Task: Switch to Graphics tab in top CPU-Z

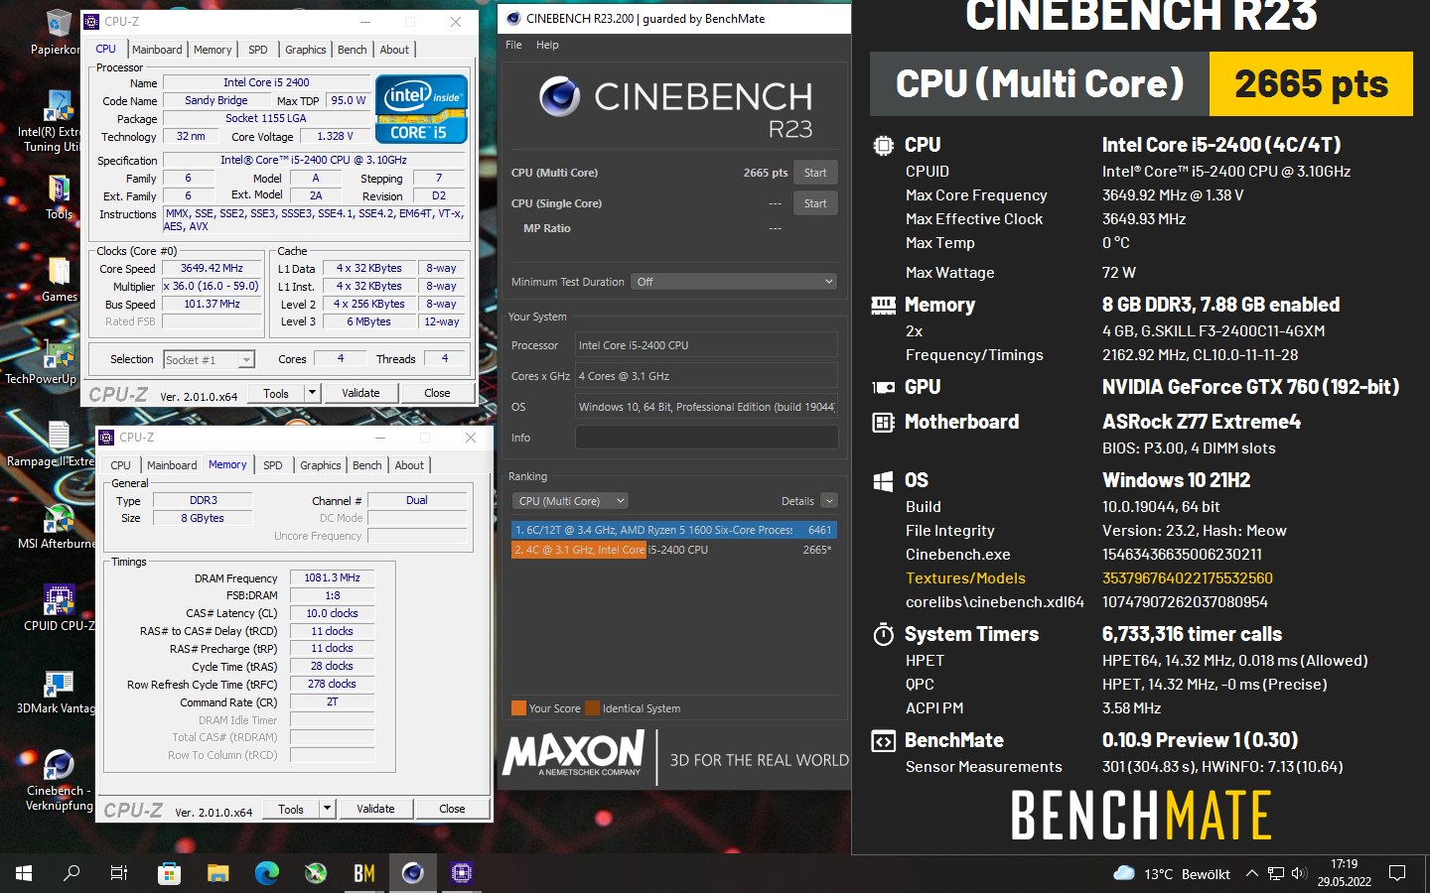Action: coord(305,50)
